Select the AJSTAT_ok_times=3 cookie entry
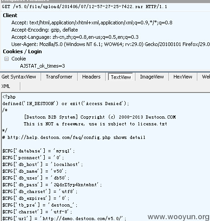The height and width of the screenshot is (221, 210). (42, 66)
